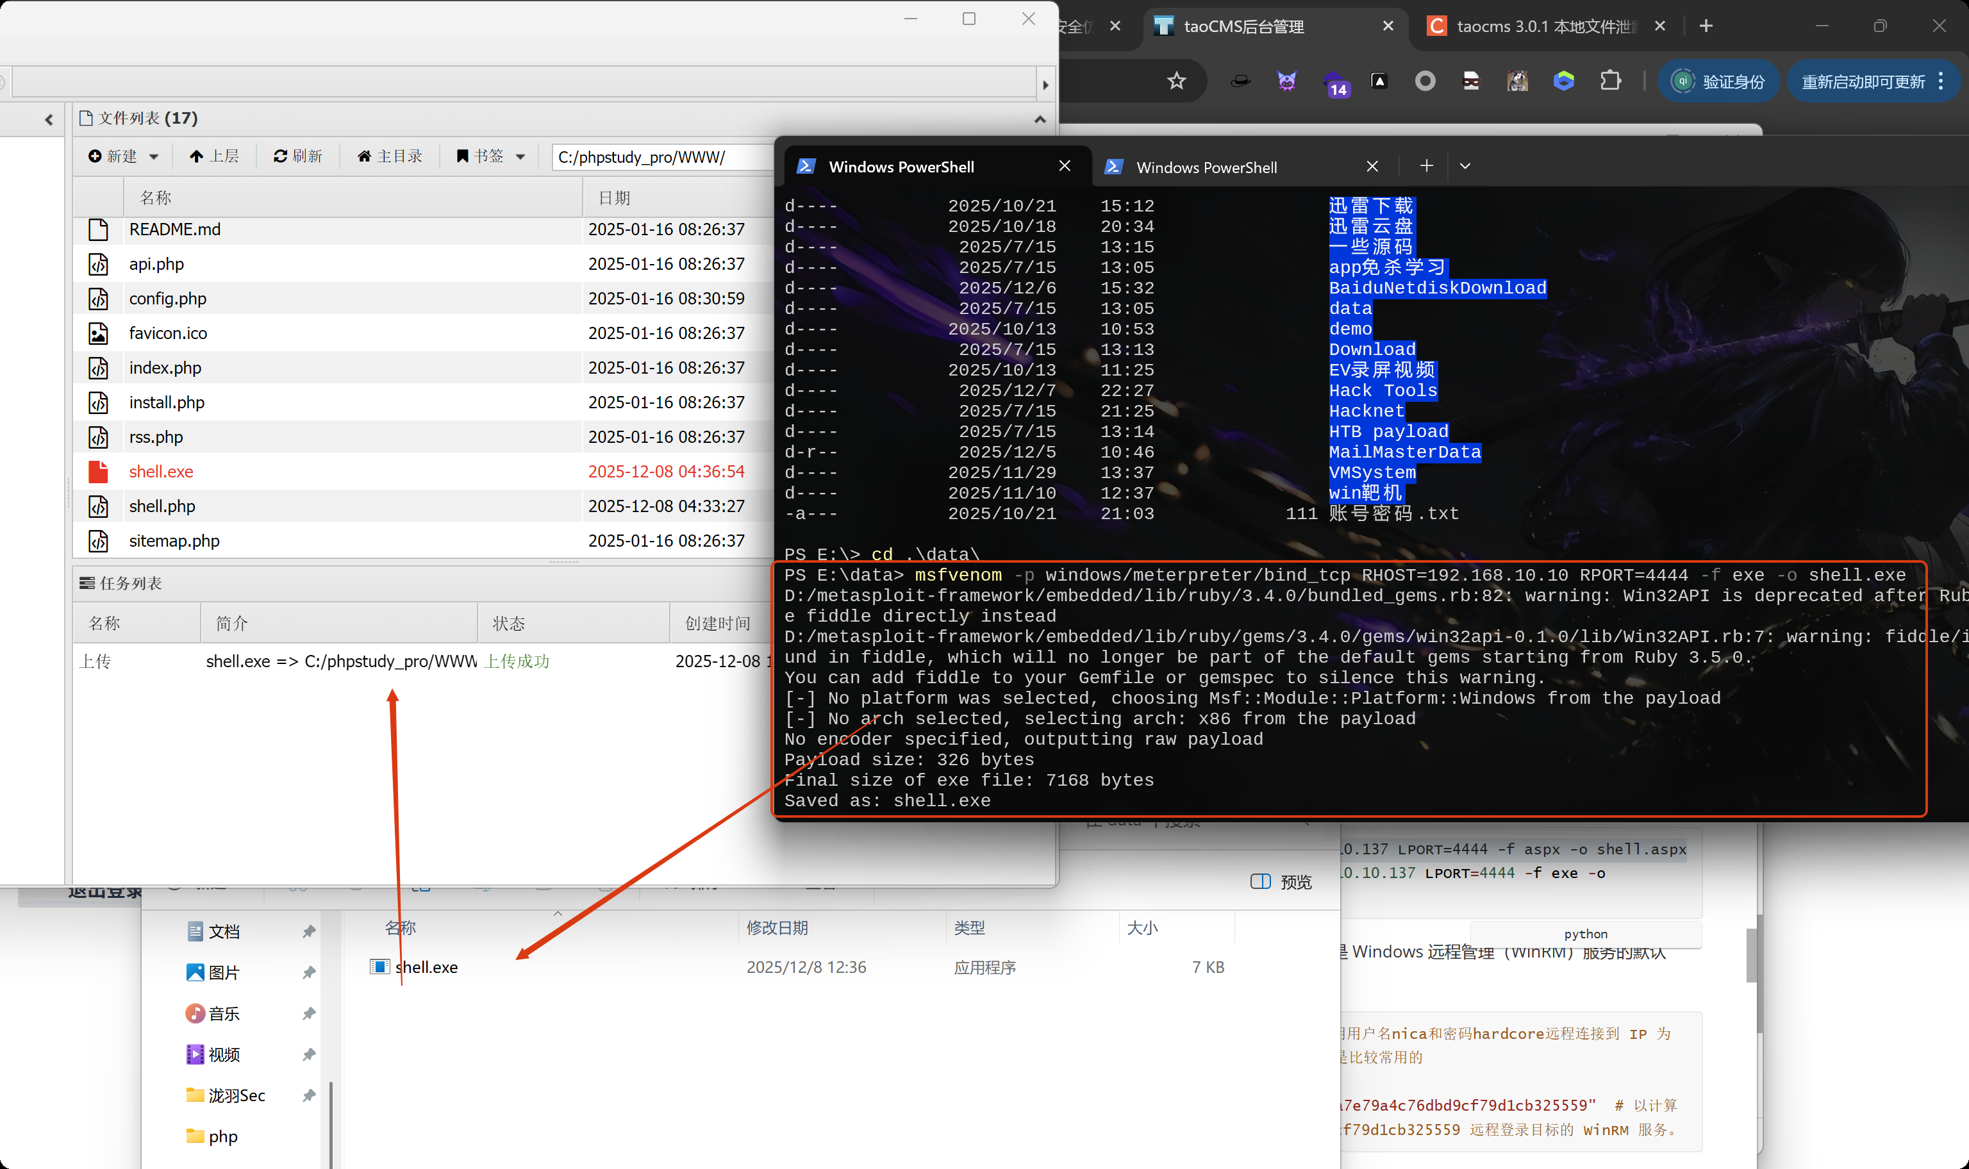1969x1169 pixels.
Task: Click the path field C:/phpstudy_pro/WWW/
Action: point(660,158)
